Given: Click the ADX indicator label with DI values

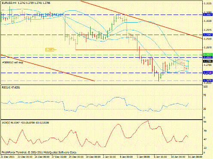Looking at the screenshot, I should (x=25, y=123).
